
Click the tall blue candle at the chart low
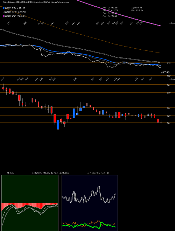pyautogui.click(x=58, y=125)
